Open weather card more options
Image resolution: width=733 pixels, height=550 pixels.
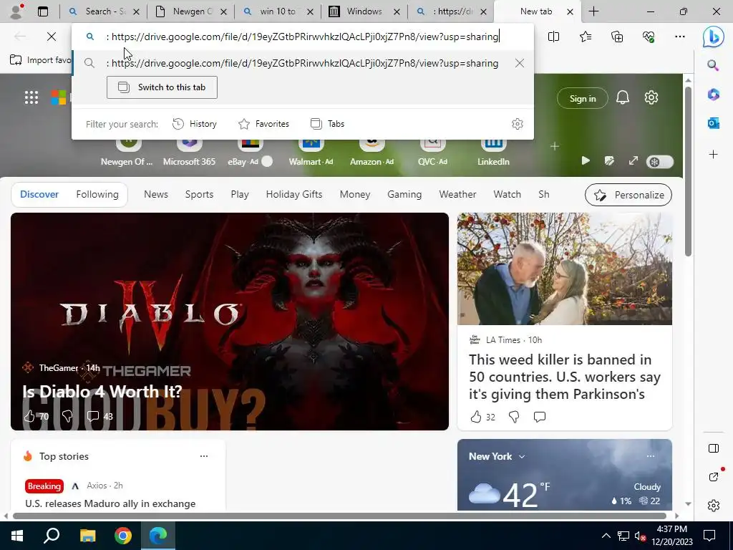[650, 456]
